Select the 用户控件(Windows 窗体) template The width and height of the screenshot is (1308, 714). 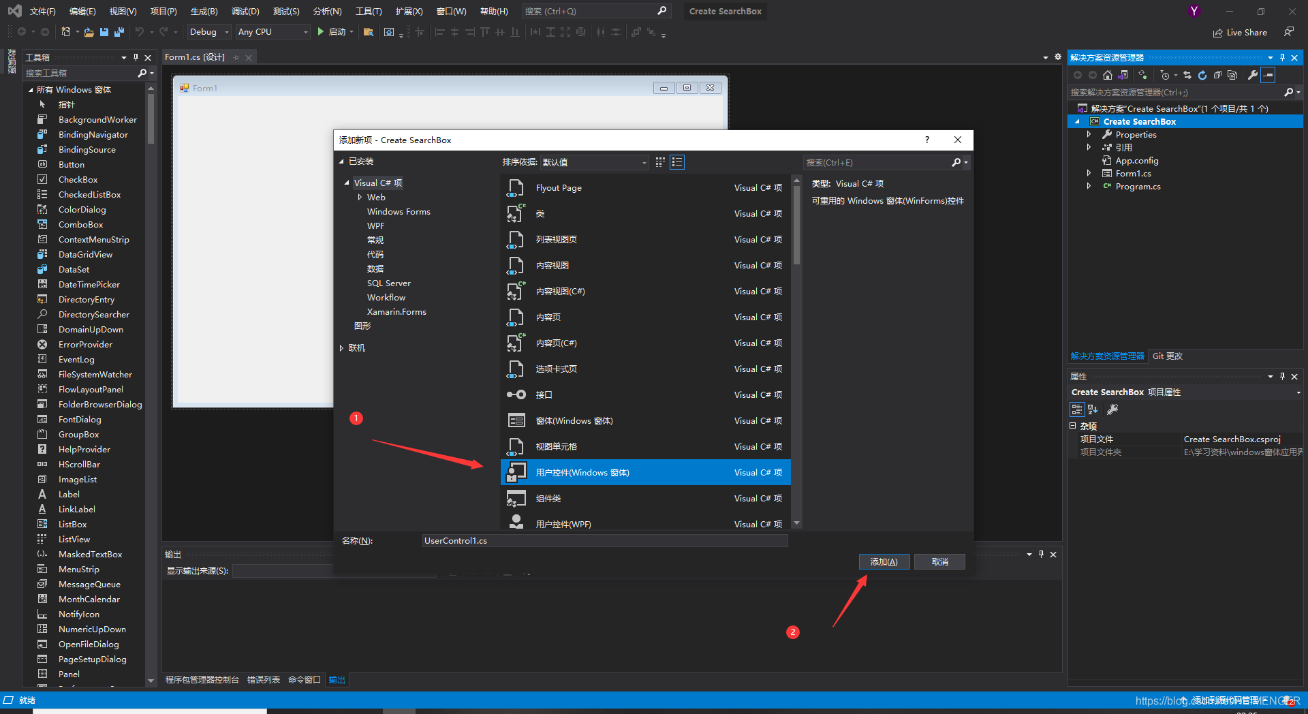[x=645, y=473]
